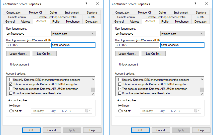Close the right Confluence Server Properties dialog
Viewport: 213px width, 135px height.
pyautogui.click(x=206, y=4)
